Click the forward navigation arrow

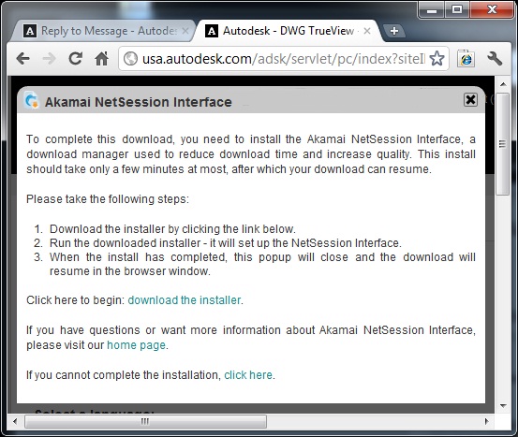tap(50, 59)
